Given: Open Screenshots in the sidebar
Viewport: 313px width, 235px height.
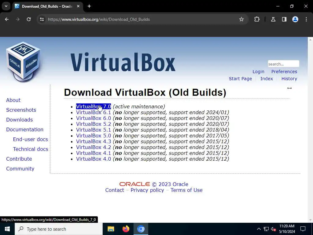Looking at the screenshot, I should tap(21, 110).
